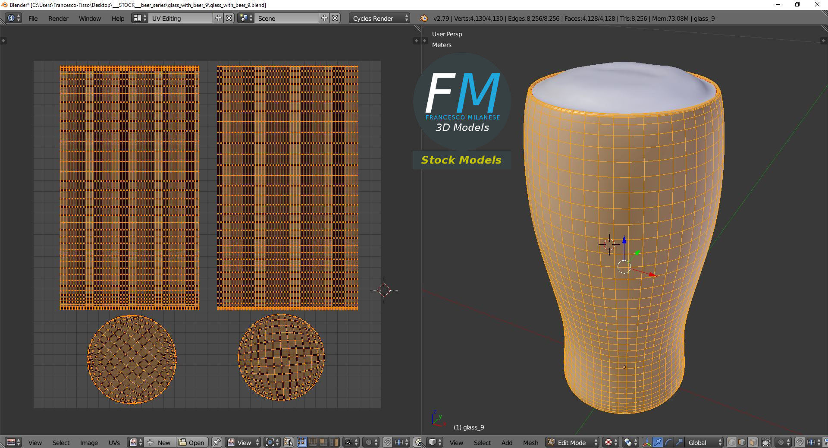Click New image button
This screenshot has height=448, width=828.
point(160,442)
